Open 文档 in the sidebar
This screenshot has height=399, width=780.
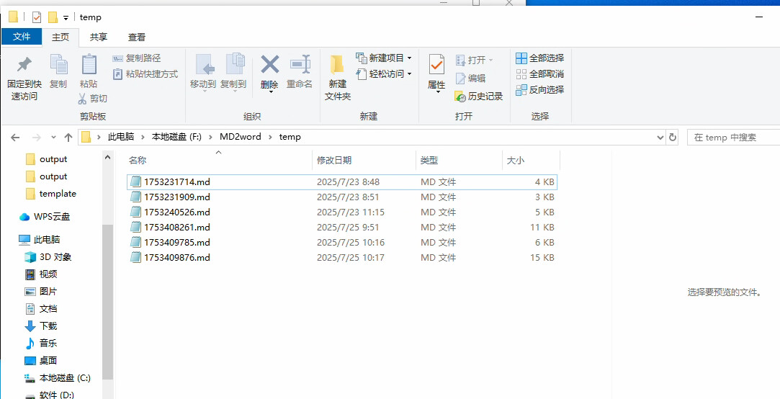coord(41,308)
